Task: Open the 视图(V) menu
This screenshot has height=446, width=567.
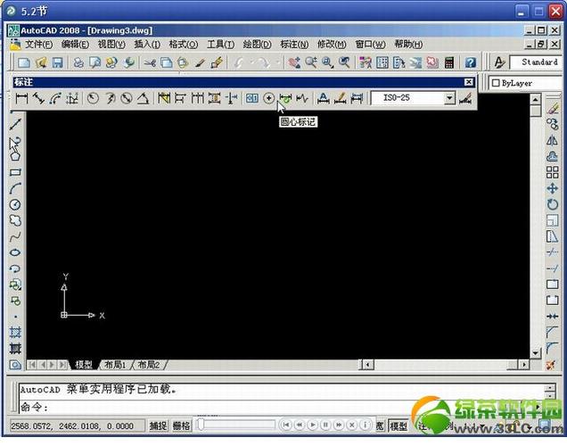Action: 111,45
